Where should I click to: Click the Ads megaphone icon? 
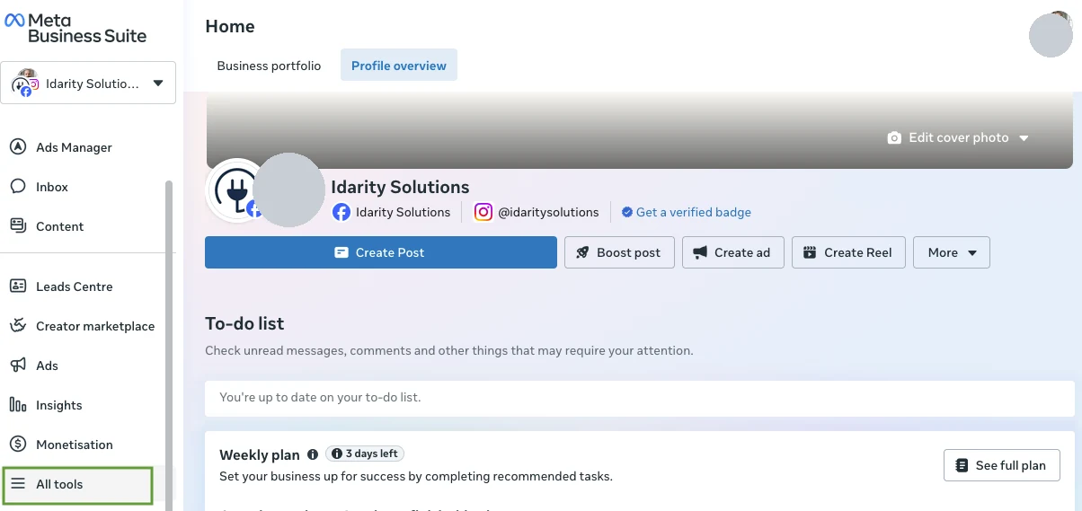coord(18,366)
